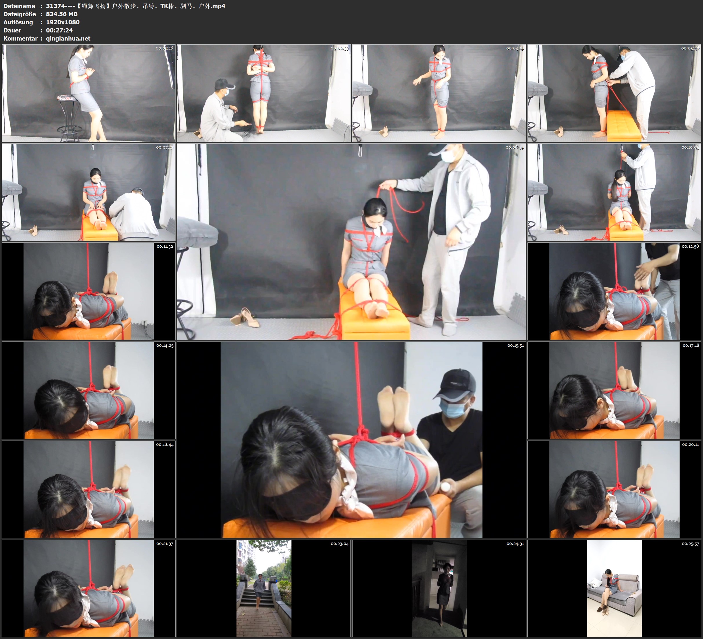Click the Dateiname .mp4 file name text
Viewport: 703px width, 639px height.
[135, 6]
